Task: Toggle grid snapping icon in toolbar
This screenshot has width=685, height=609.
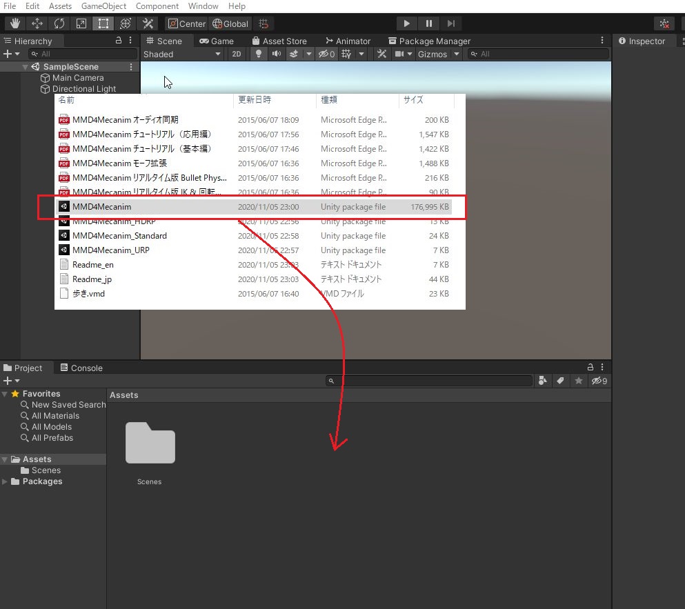Action: tap(264, 23)
